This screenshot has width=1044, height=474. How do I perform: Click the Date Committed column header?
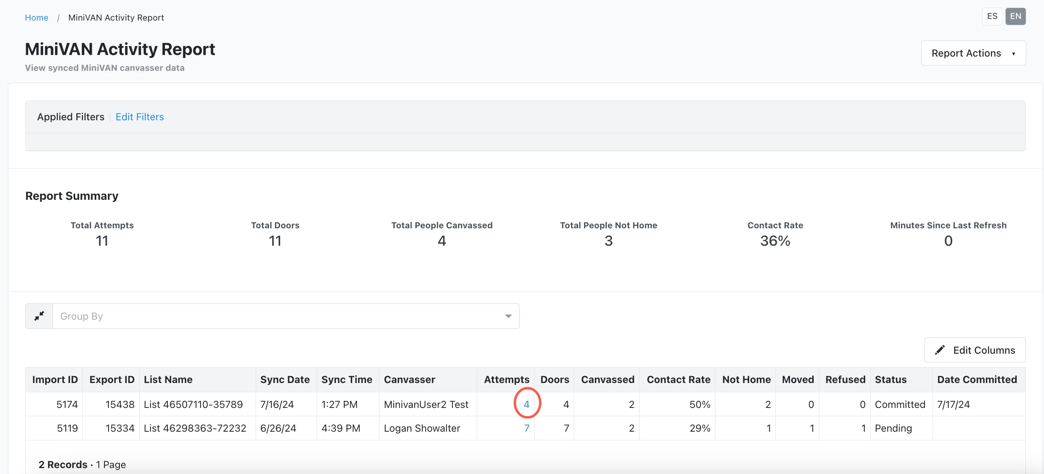[977, 379]
